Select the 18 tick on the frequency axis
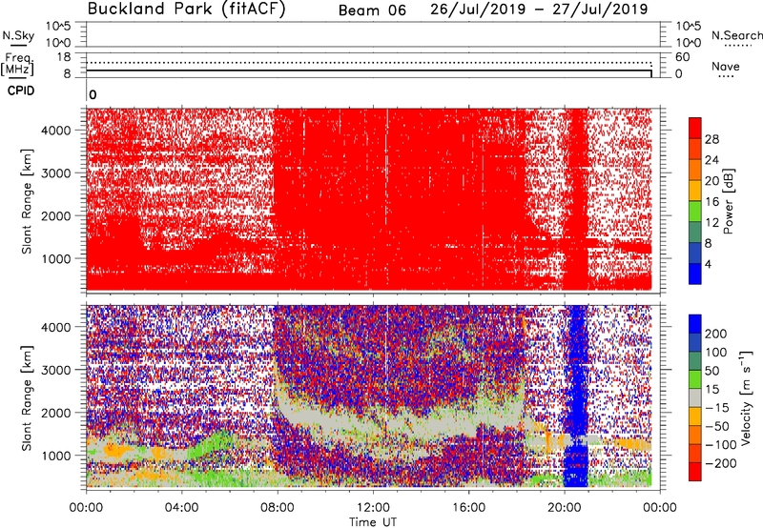763x528 pixels. [64, 57]
